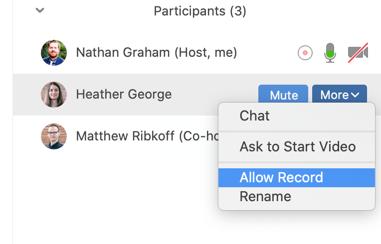The image size is (381, 244).
Task: Click blank space between Heather George and Mute
Action: point(214,95)
